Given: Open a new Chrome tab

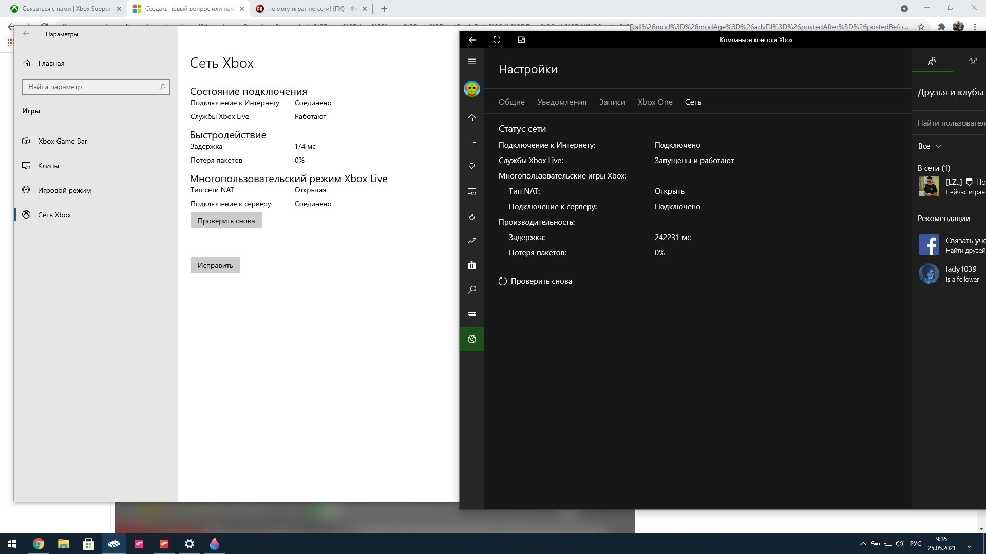Looking at the screenshot, I should click(384, 9).
